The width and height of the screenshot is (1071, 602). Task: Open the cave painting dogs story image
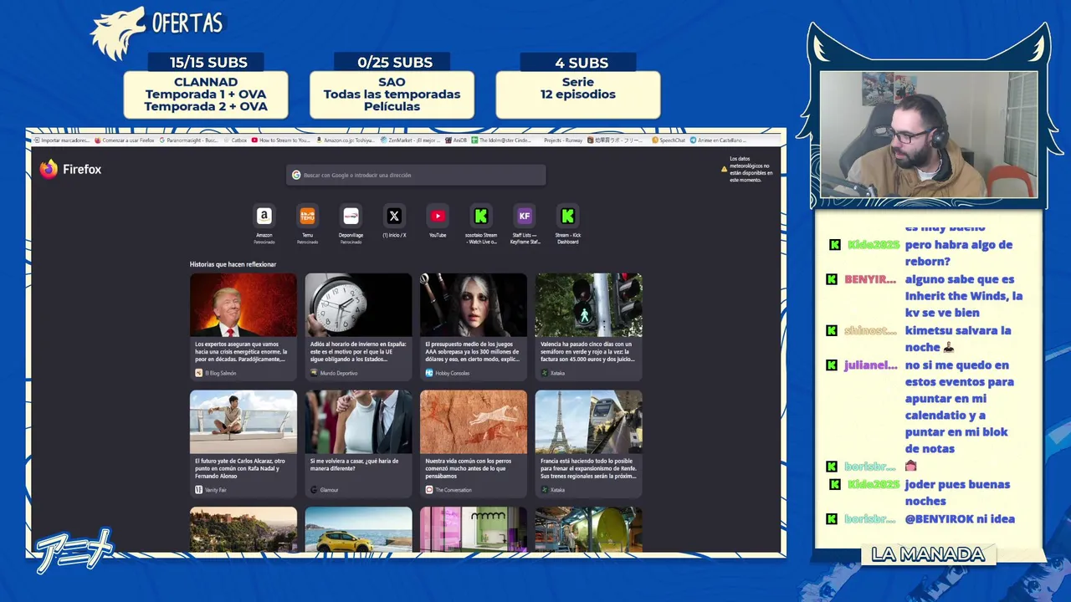474,421
